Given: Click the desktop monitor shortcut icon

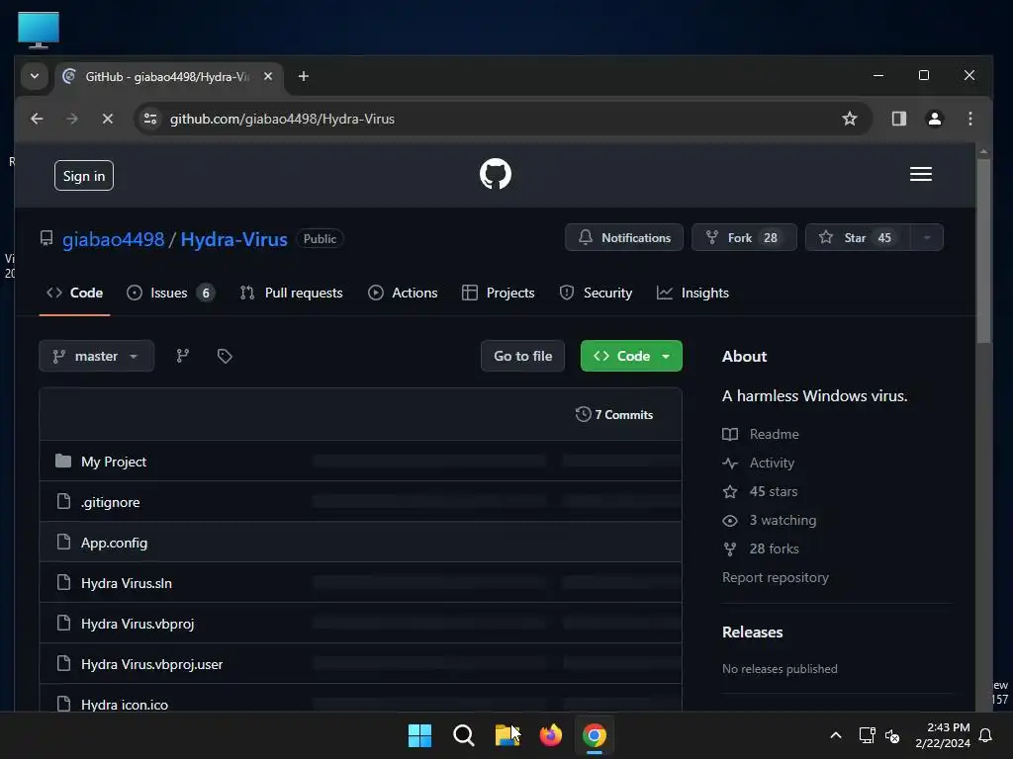Looking at the screenshot, I should (x=39, y=30).
